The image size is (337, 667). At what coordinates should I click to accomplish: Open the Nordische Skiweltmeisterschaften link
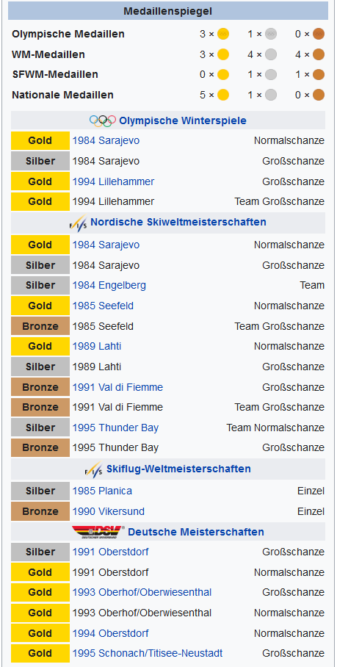178,222
